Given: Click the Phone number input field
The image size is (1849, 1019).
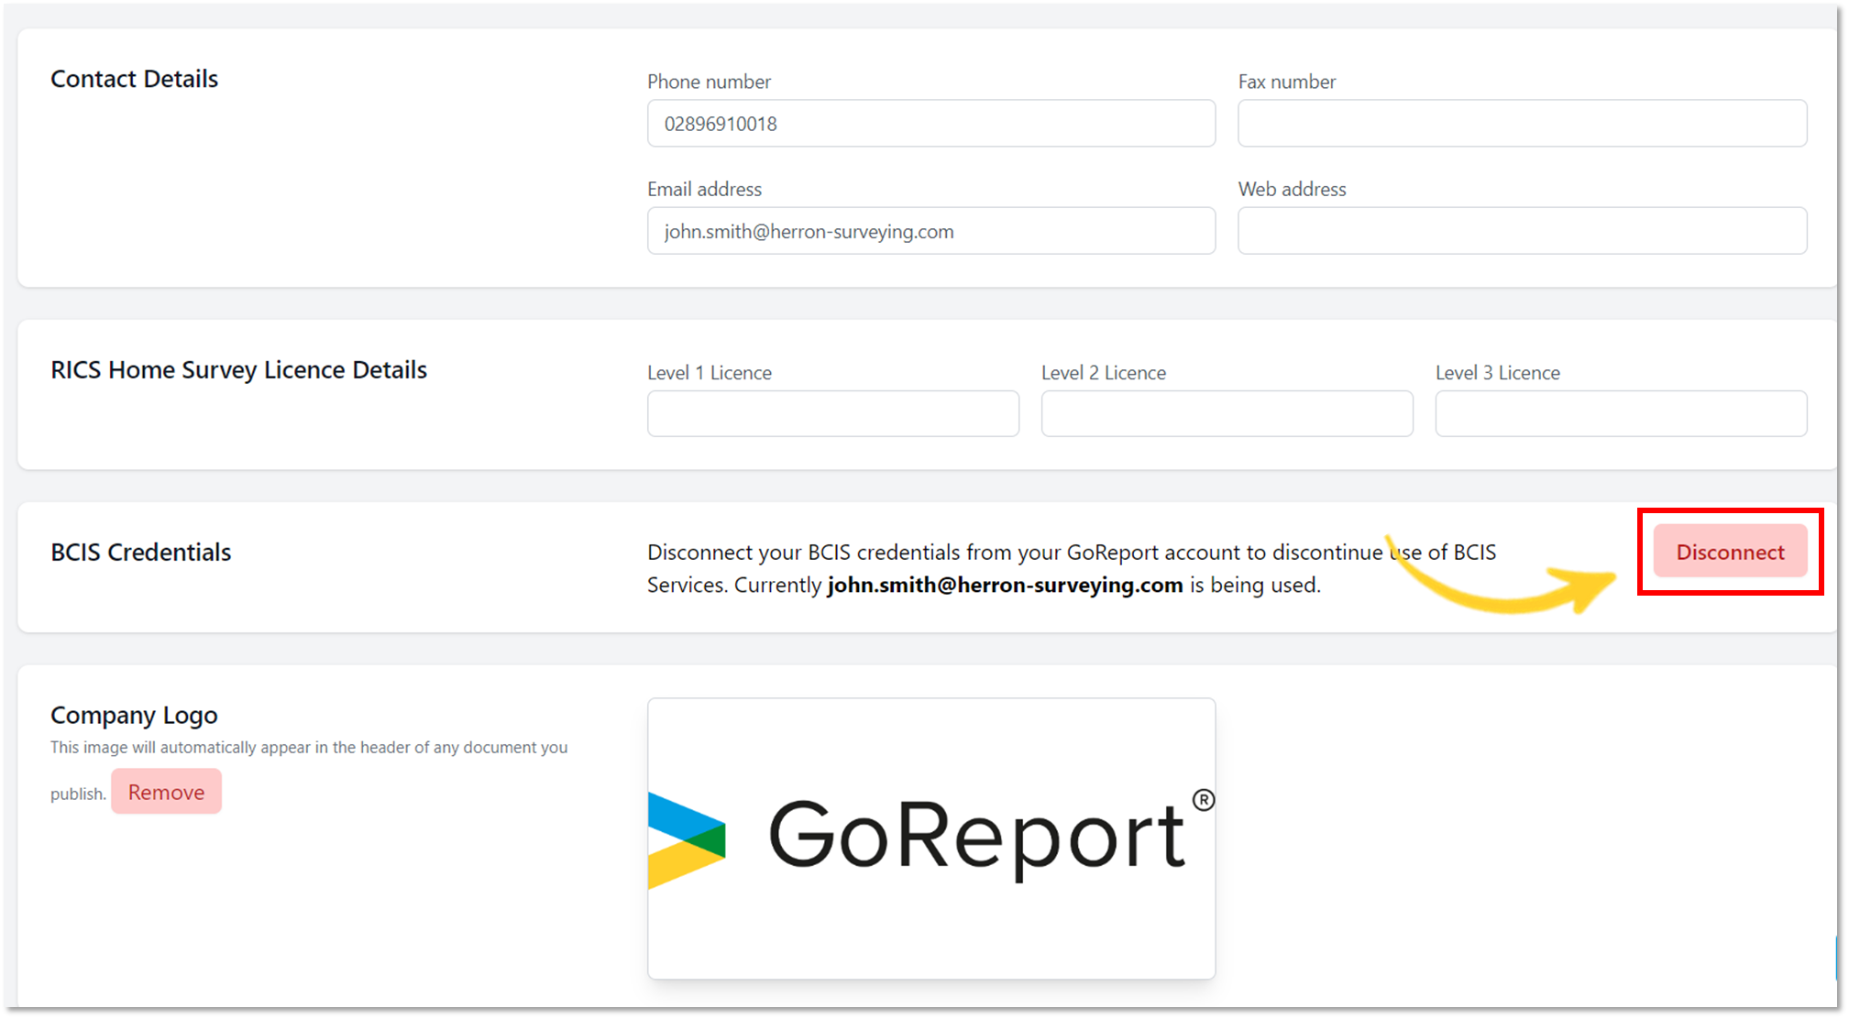Looking at the screenshot, I should tap(931, 124).
